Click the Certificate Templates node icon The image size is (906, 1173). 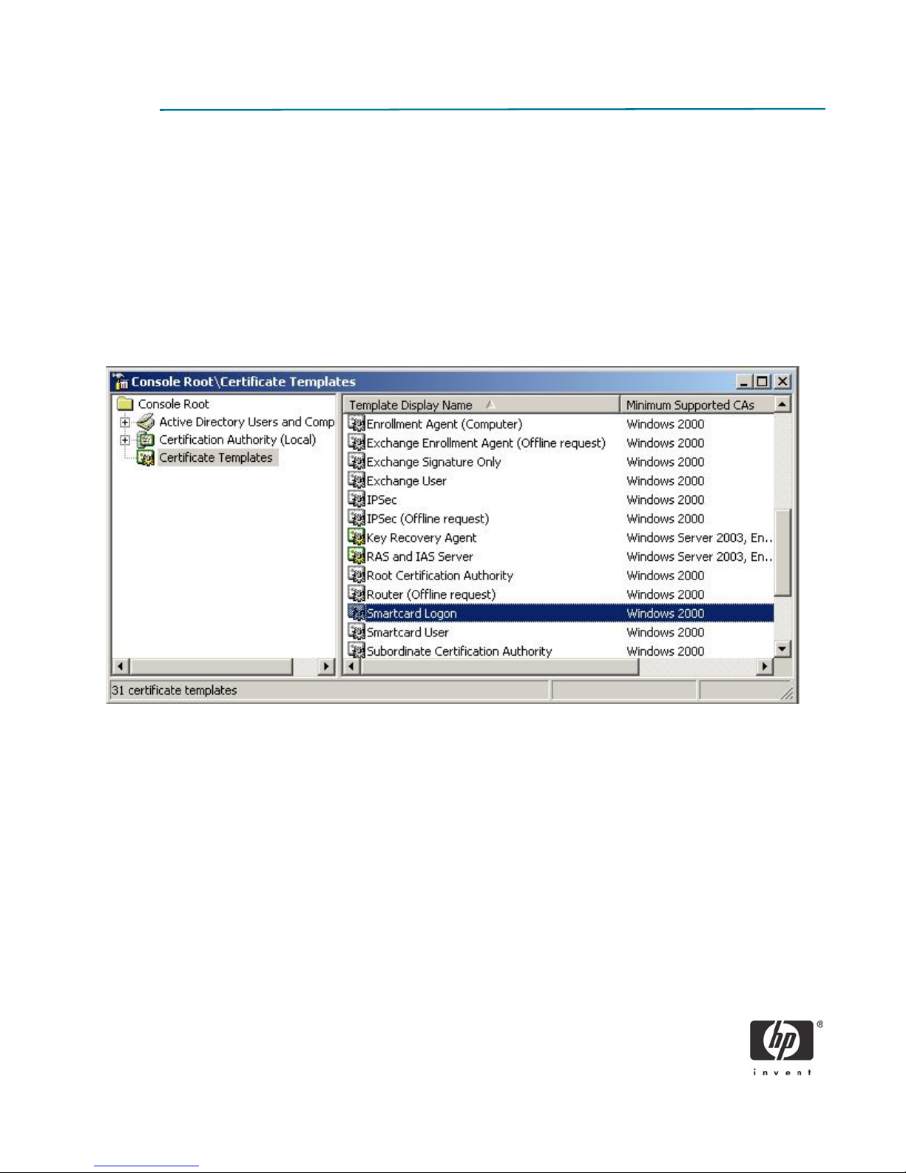[x=146, y=458]
